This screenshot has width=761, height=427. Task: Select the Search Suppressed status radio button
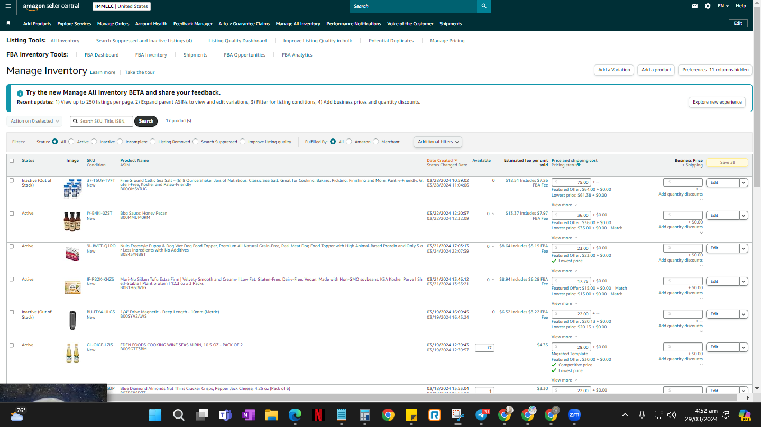tap(196, 142)
